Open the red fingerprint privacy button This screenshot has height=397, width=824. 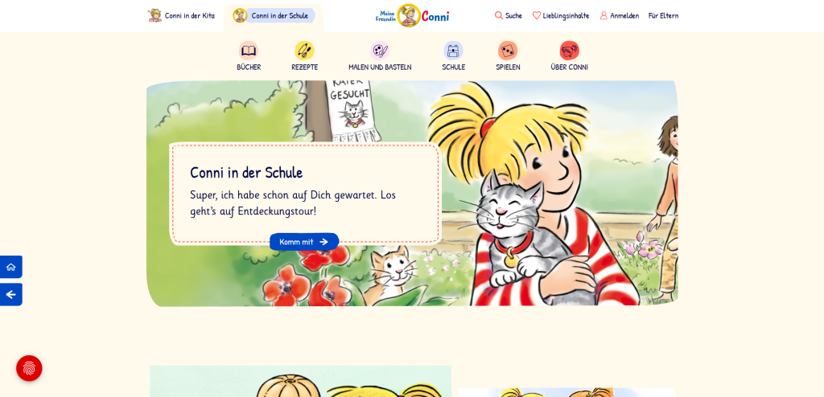click(29, 368)
